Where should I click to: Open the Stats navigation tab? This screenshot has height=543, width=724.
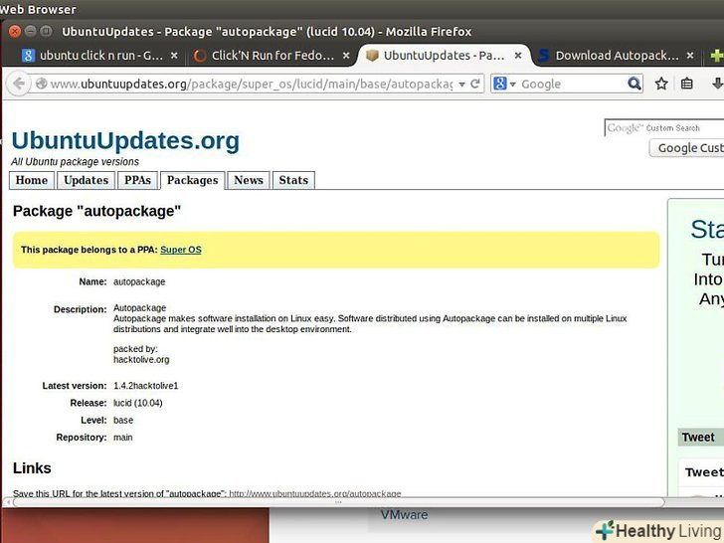coord(293,180)
